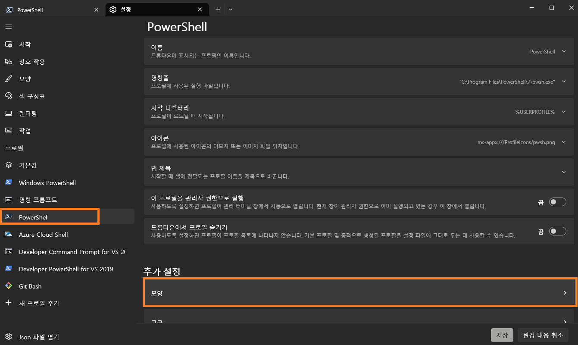This screenshot has height=345, width=578.
Task: Open the 상호 작용 settings page
Action: pyautogui.click(x=68, y=62)
